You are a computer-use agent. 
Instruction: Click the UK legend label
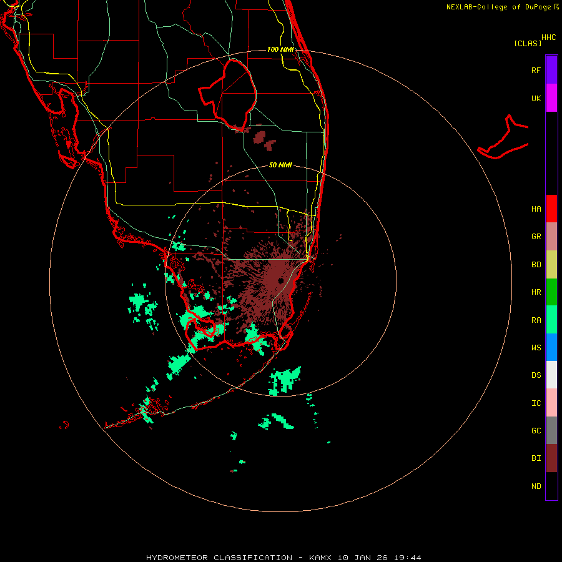536,98
